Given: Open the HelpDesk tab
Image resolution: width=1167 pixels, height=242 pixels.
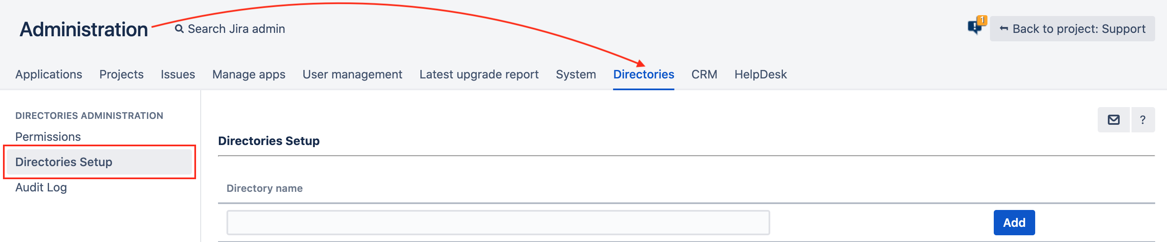Looking at the screenshot, I should (x=760, y=74).
